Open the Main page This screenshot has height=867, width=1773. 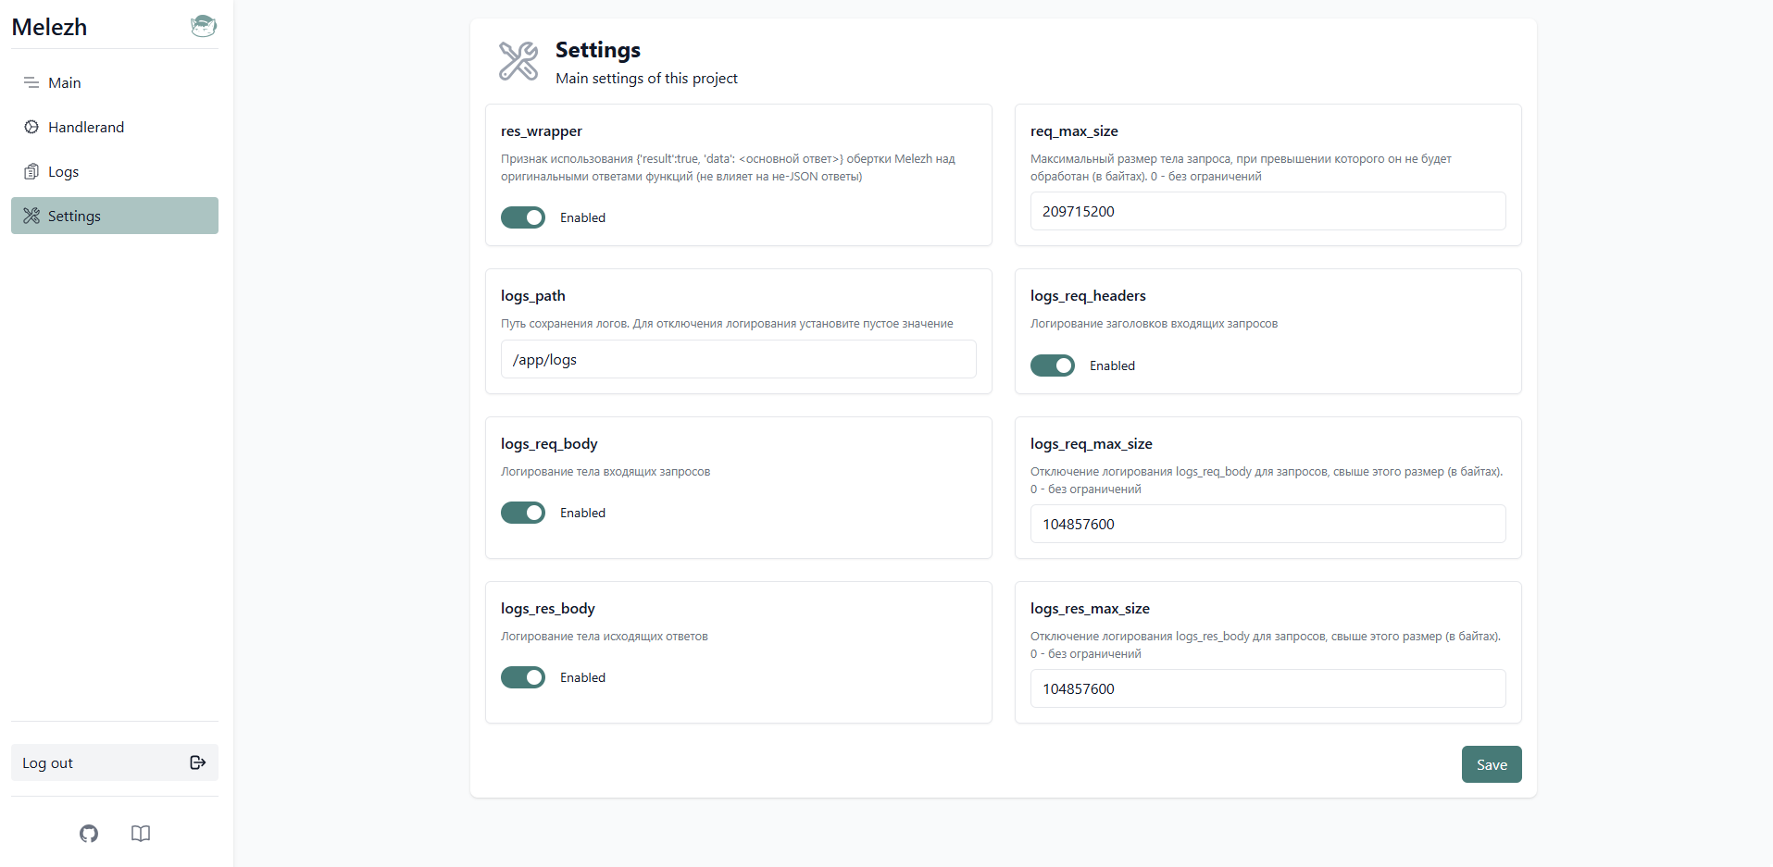coord(115,82)
